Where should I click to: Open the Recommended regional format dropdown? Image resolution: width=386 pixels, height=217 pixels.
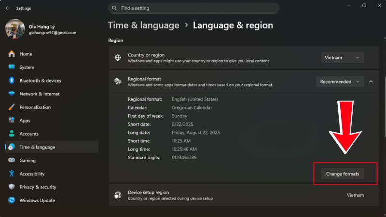[340, 81]
